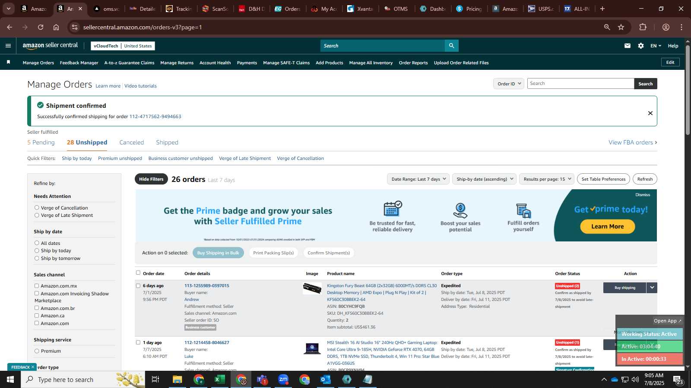Click the Order ID search input field
Screen dimensions: 691x388
pyautogui.click(x=580, y=84)
